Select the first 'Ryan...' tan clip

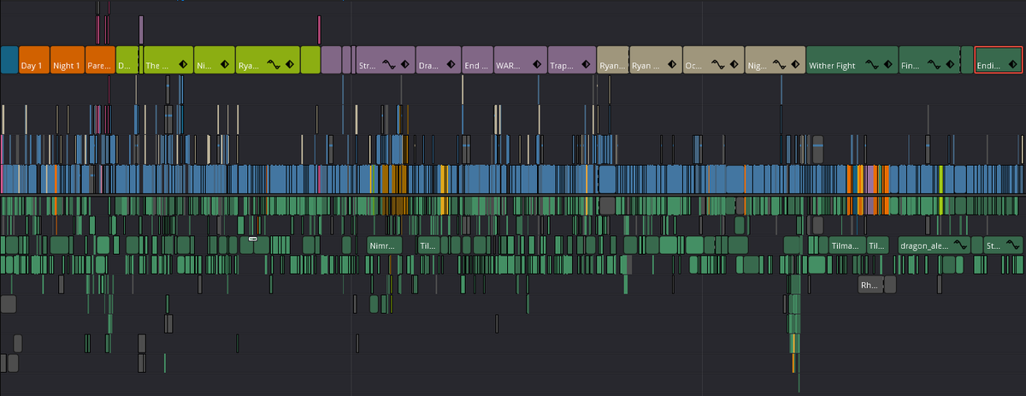click(x=612, y=60)
